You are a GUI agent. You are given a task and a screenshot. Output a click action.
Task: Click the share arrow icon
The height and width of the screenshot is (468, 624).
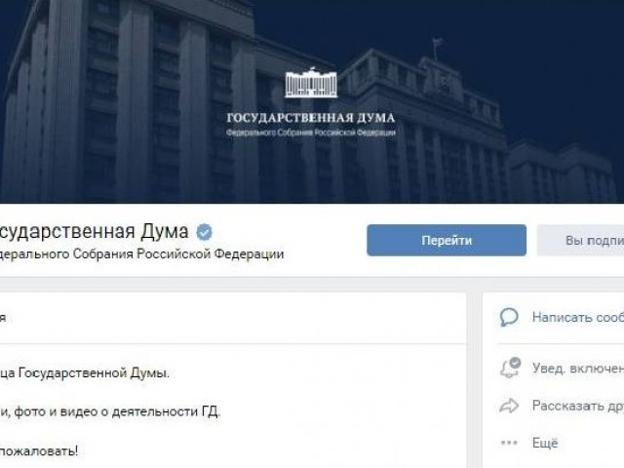[509, 406]
